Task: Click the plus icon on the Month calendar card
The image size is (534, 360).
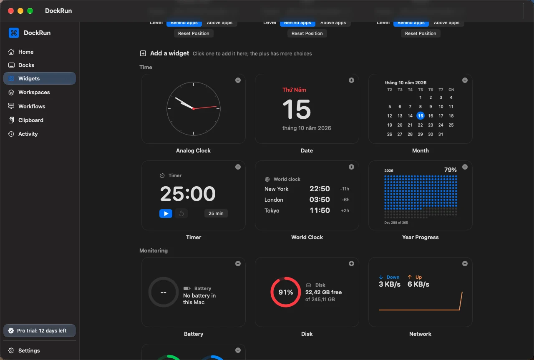Action: 465,80
